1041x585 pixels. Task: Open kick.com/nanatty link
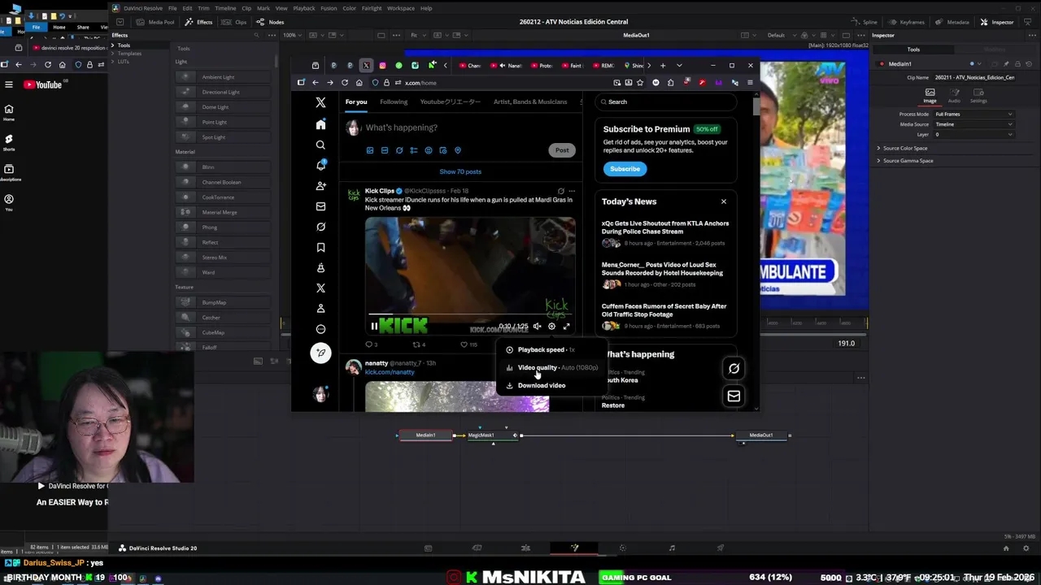pos(390,372)
